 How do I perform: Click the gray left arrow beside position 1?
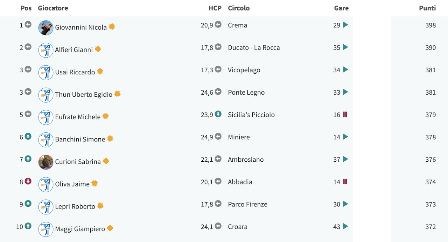(x=28, y=24)
